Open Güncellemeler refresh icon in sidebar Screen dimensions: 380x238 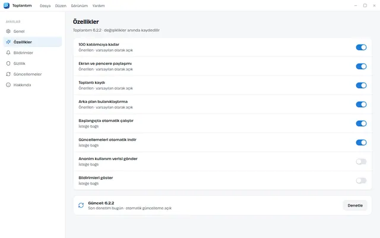click(8, 74)
